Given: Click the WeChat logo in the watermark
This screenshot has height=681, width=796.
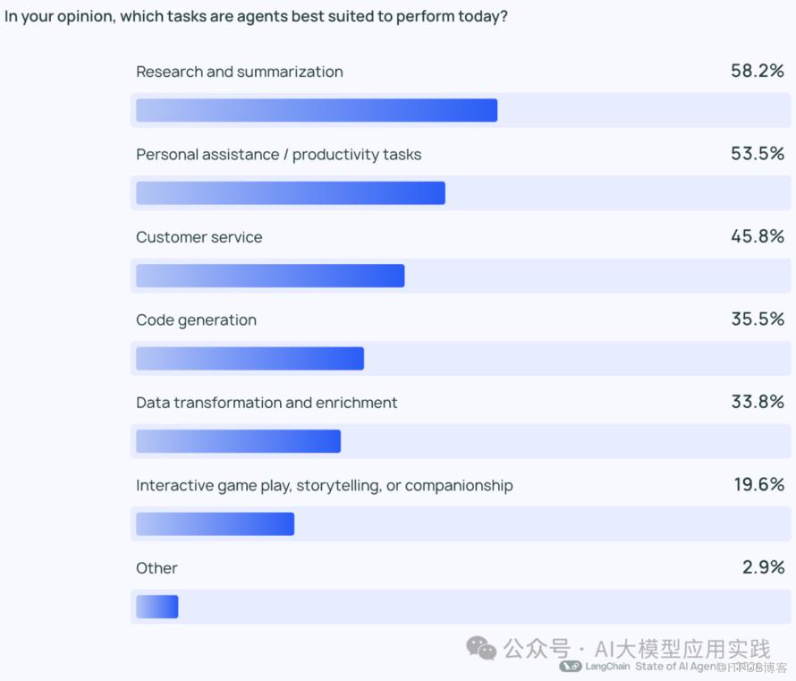Looking at the screenshot, I should pyautogui.click(x=482, y=648).
